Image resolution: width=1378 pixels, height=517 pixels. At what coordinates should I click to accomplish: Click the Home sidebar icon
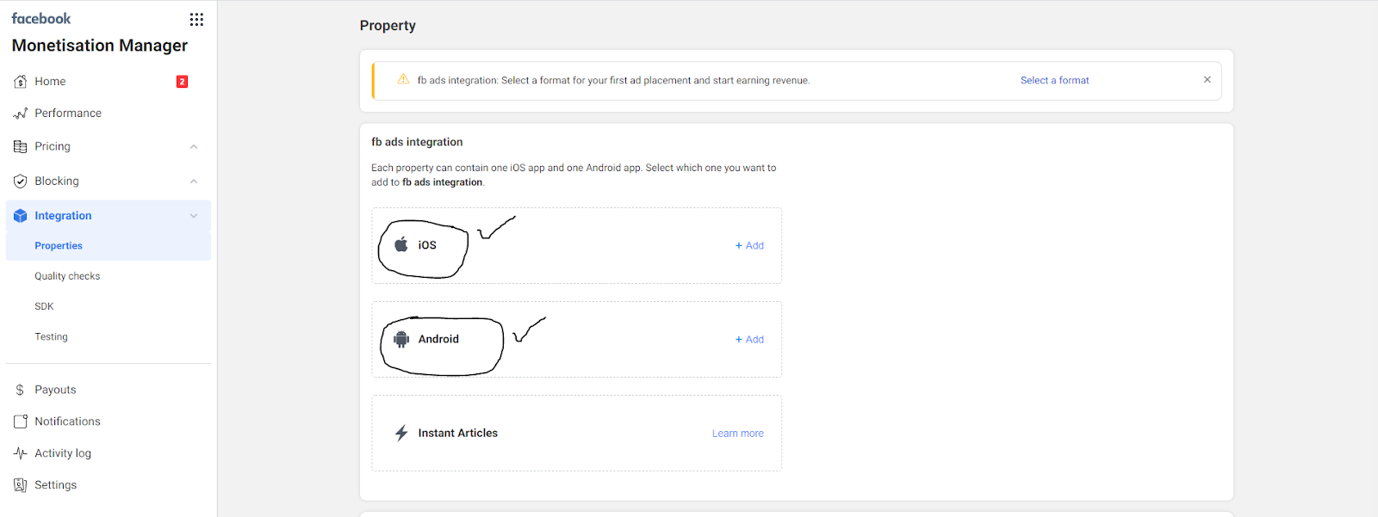tap(21, 82)
